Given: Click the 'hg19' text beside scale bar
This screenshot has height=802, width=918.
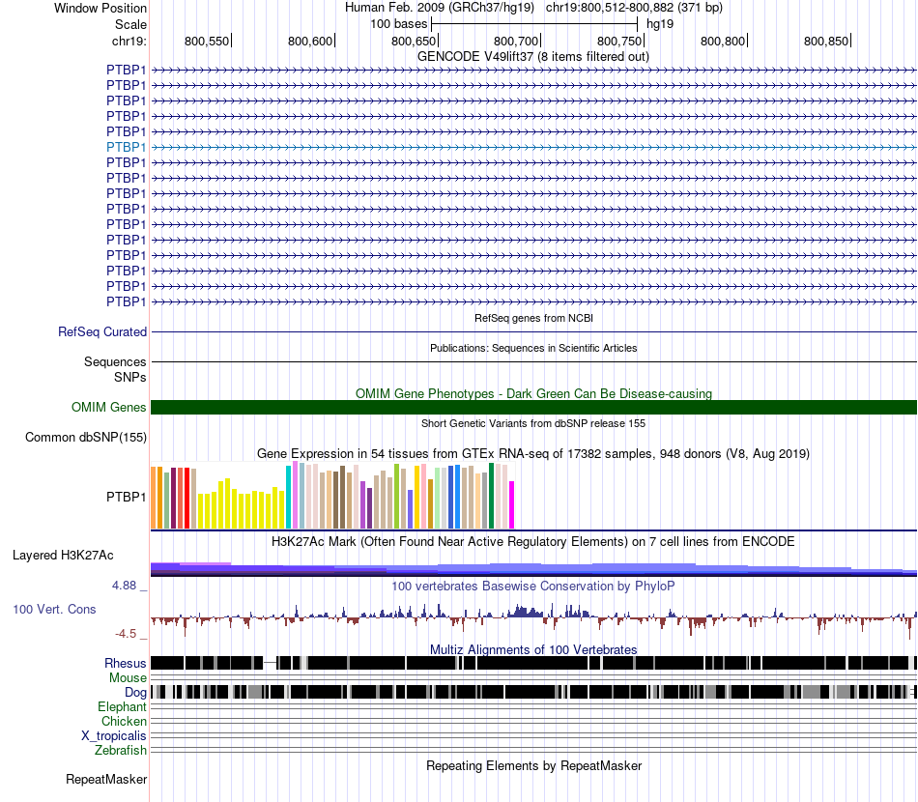Looking at the screenshot, I should 660,24.
